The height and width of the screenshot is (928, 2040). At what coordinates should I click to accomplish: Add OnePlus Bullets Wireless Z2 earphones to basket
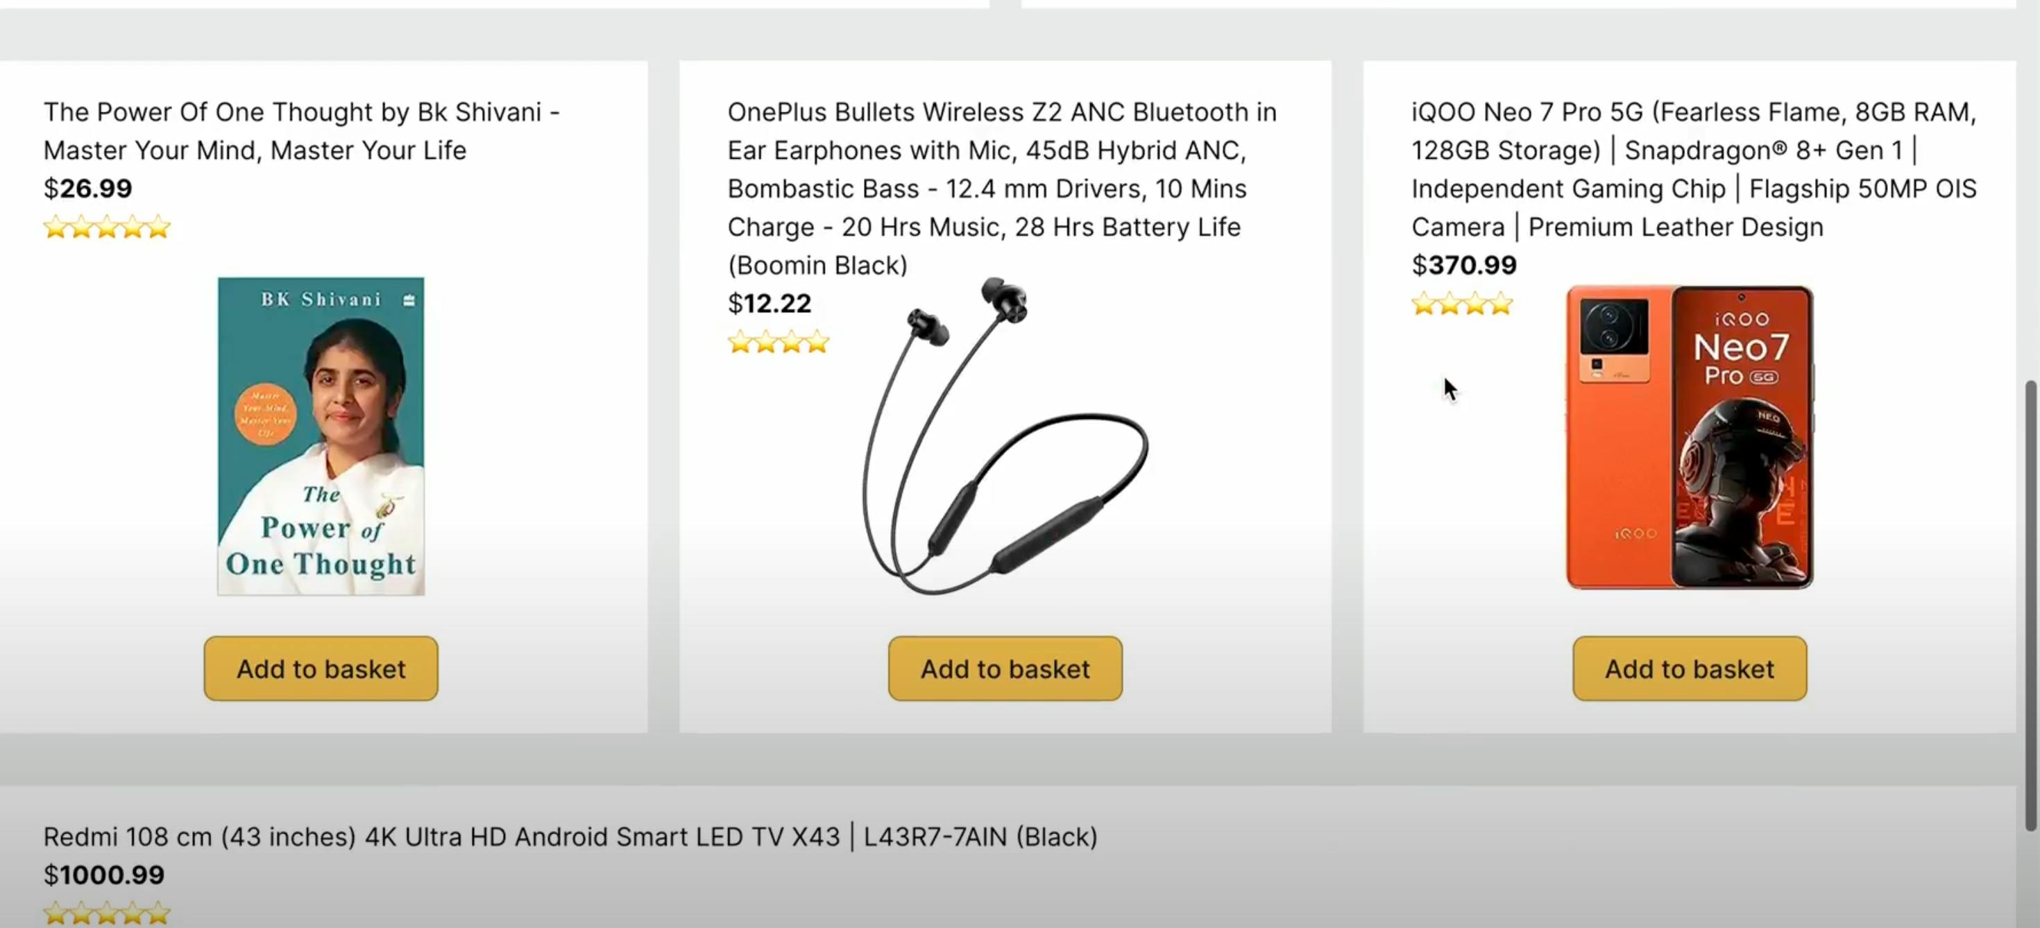pyautogui.click(x=1005, y=669)
